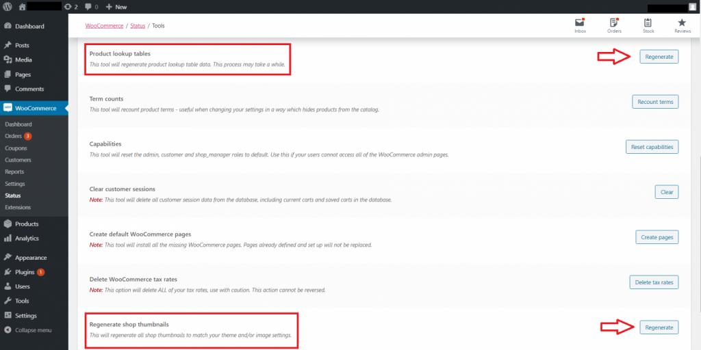
Task: Open Tools in the main sidebar
Action: (34, 301)
